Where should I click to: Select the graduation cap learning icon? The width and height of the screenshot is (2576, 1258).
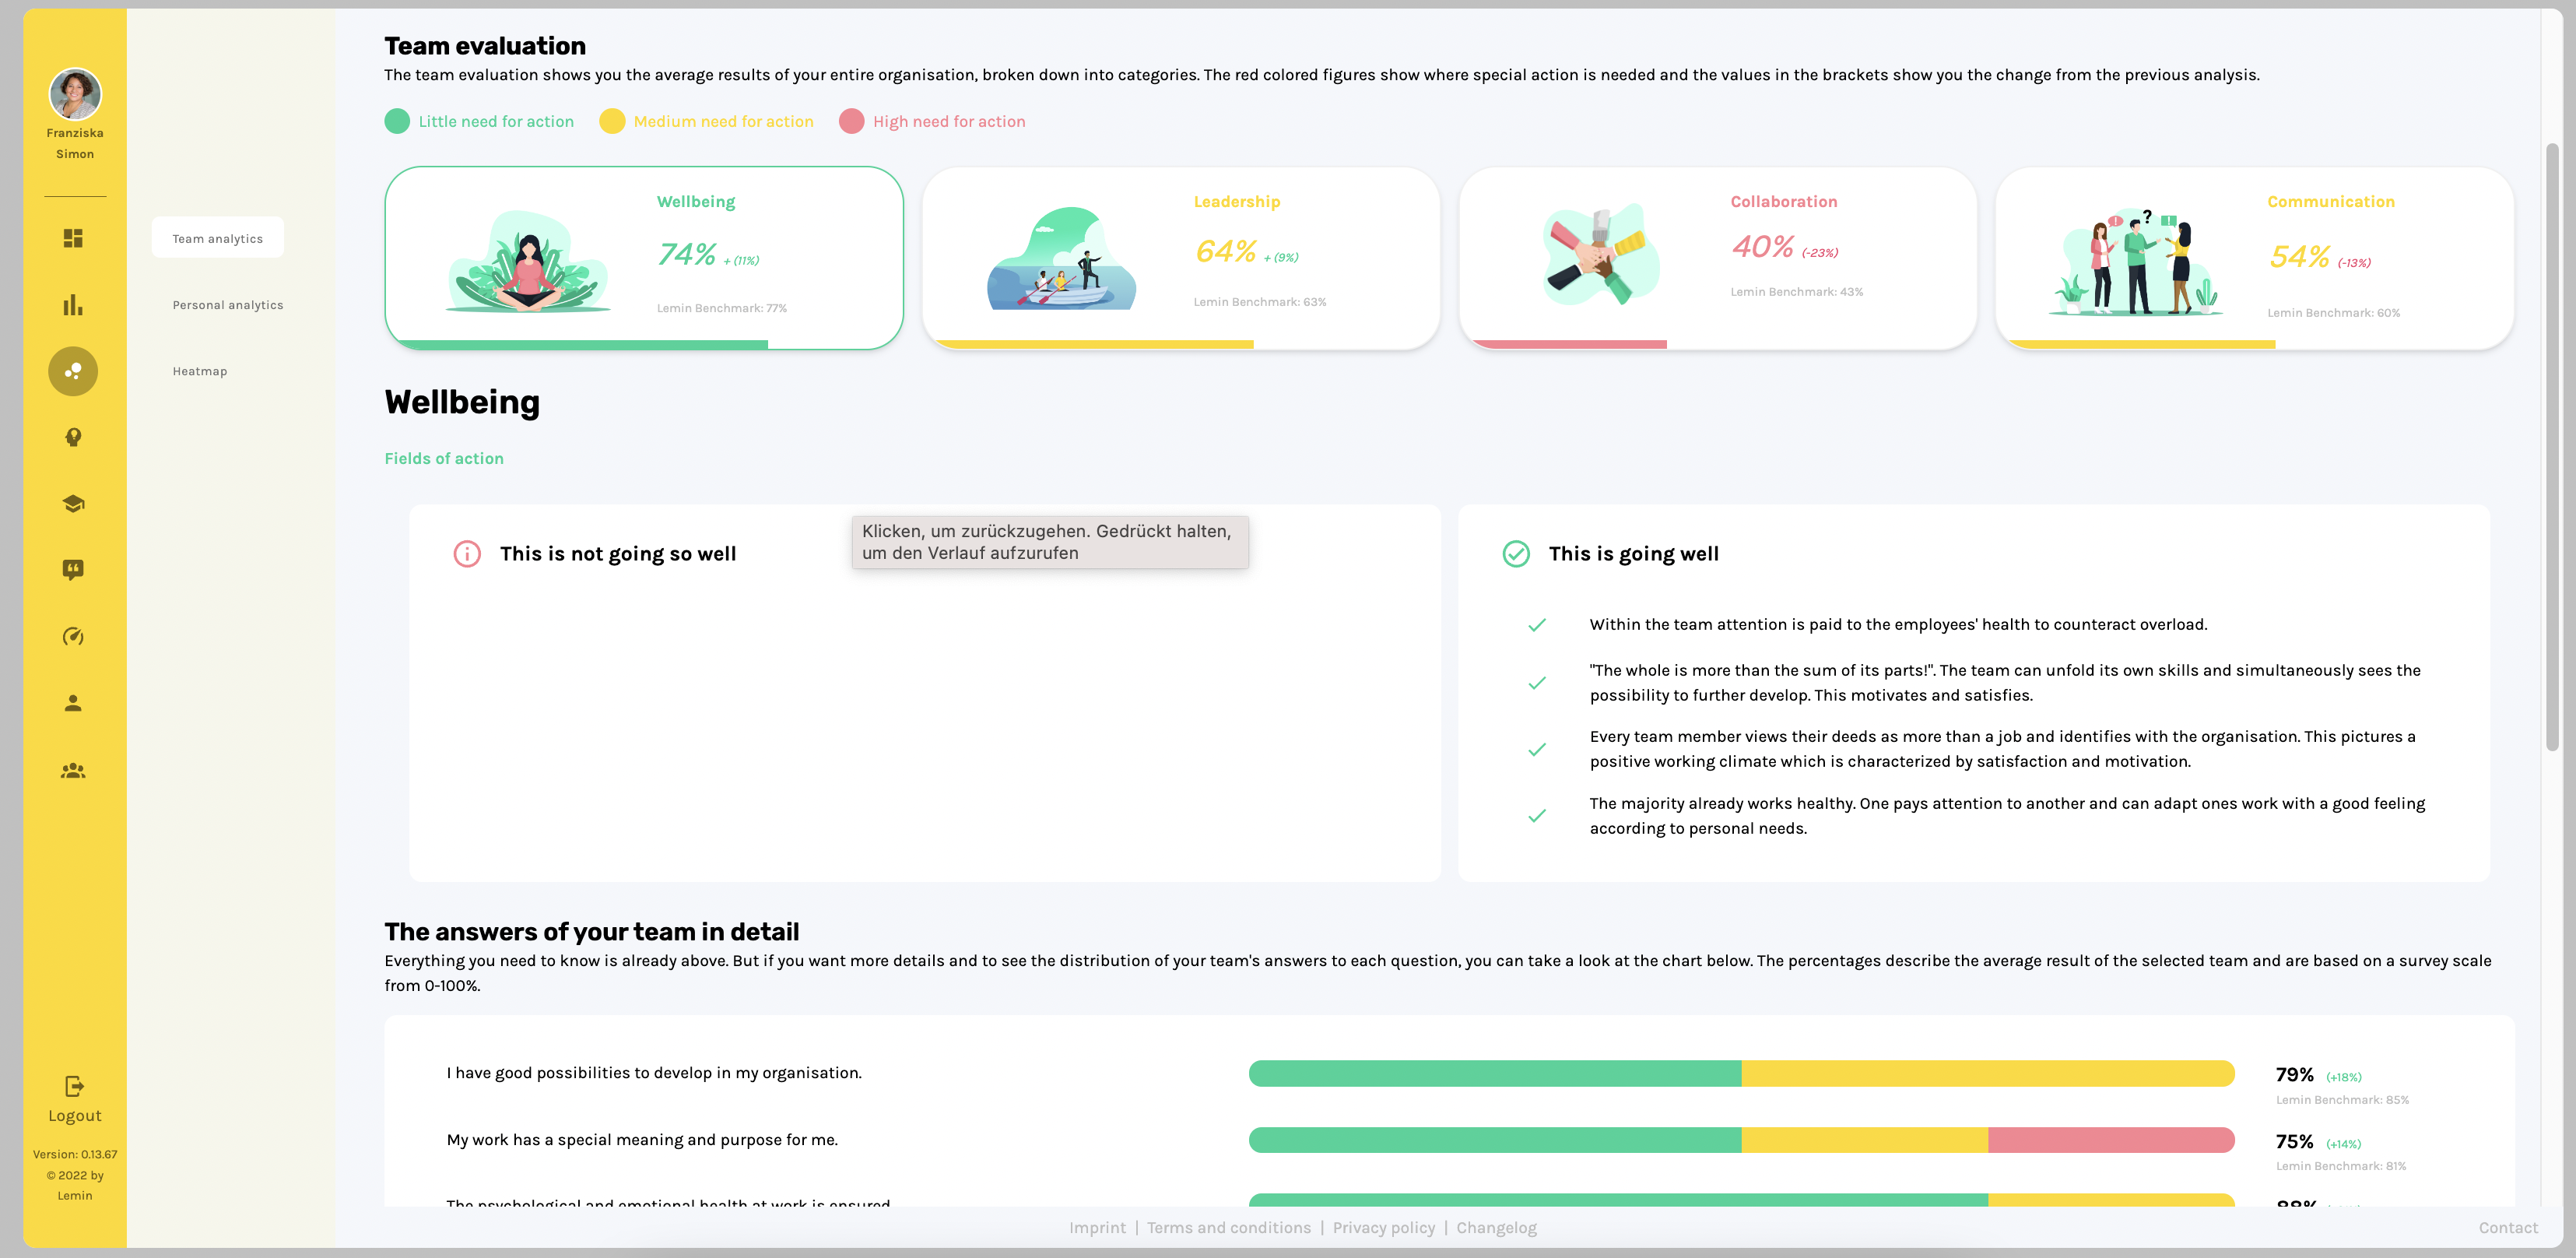pyautogui.click(x=73, y=504)
